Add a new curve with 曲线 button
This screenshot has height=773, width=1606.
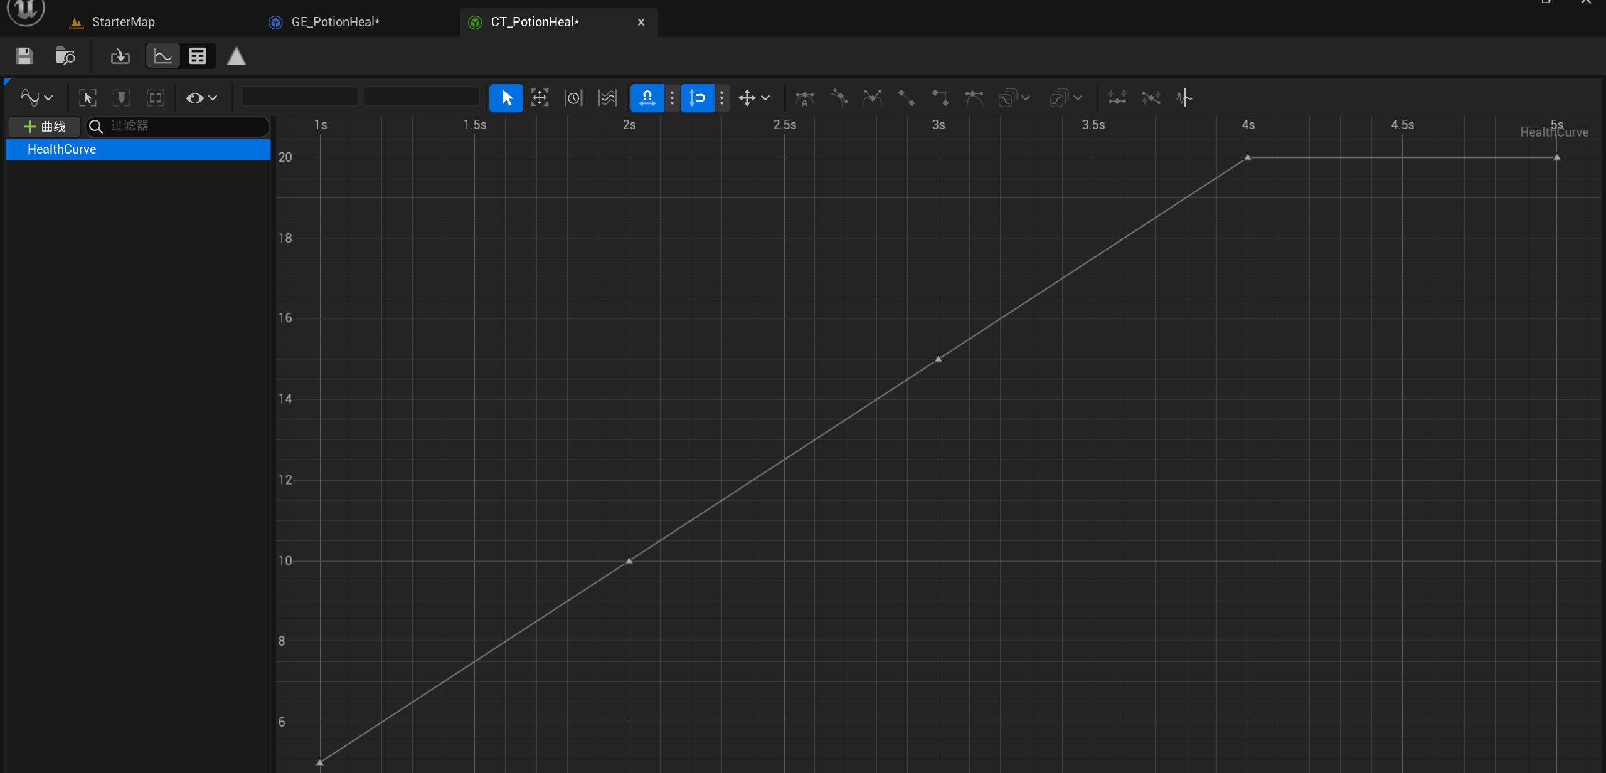pos(44,127)
